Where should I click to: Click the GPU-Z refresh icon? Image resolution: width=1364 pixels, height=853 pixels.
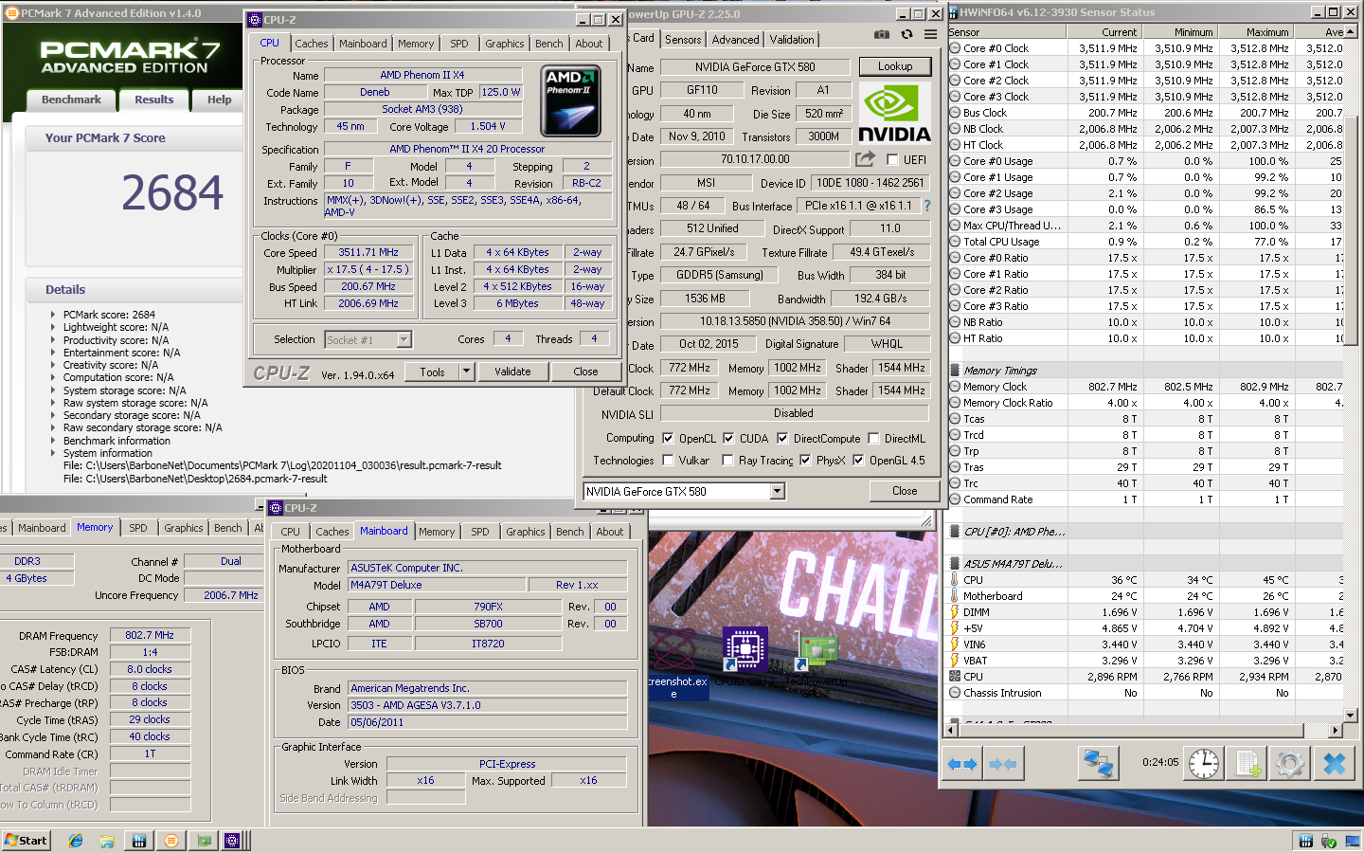click(906, 35)
